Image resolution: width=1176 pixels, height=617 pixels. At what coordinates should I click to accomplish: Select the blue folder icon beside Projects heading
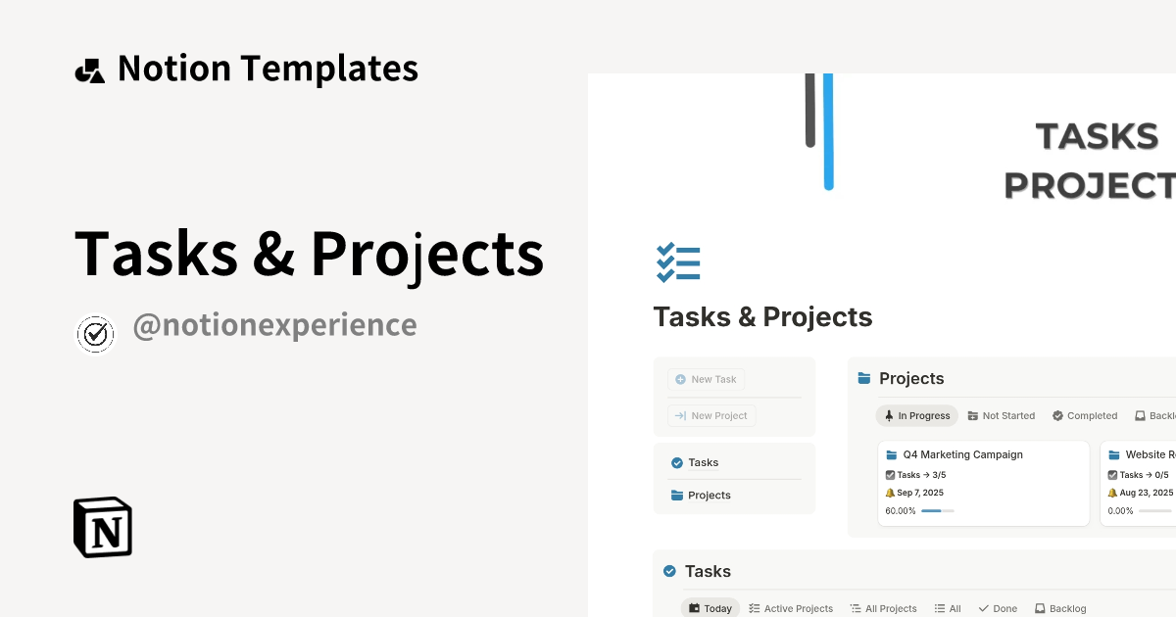[x=864, y=378]
